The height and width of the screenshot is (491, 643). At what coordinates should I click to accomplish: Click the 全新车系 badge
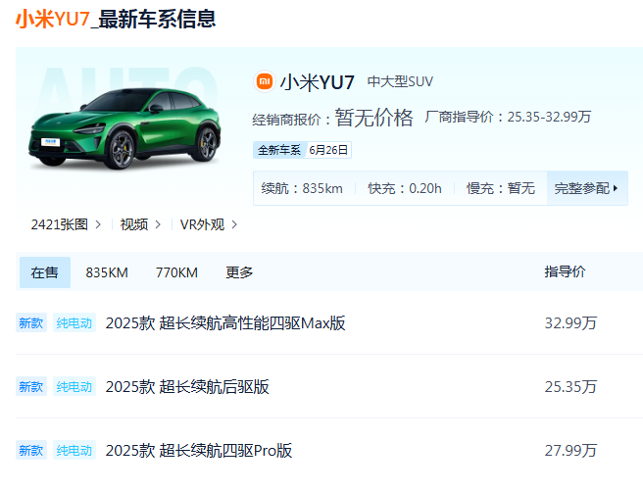click(x=278, y=150)
